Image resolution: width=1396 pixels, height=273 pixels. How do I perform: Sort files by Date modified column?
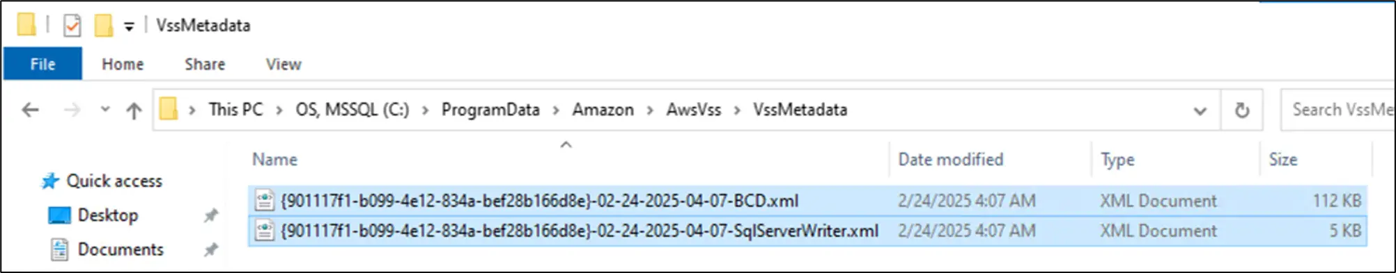coord(950,159)
